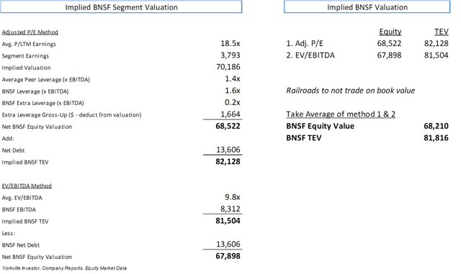The image size is (461, 274).
Task: Select the Avg. P/LTM Earnings 18.5x value
Action: click(230, 43)
